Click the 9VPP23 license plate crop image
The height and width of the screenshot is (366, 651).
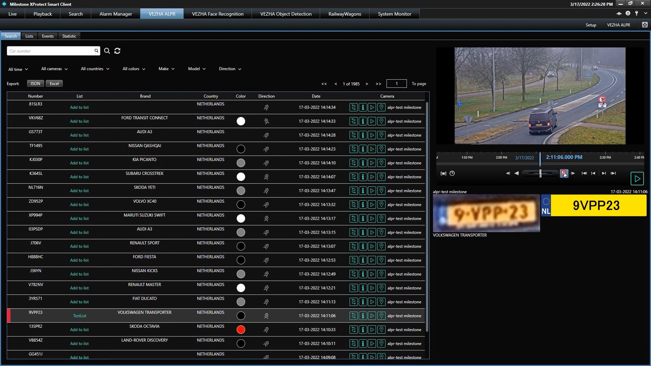pyautogui.click(x=486, y=213)
